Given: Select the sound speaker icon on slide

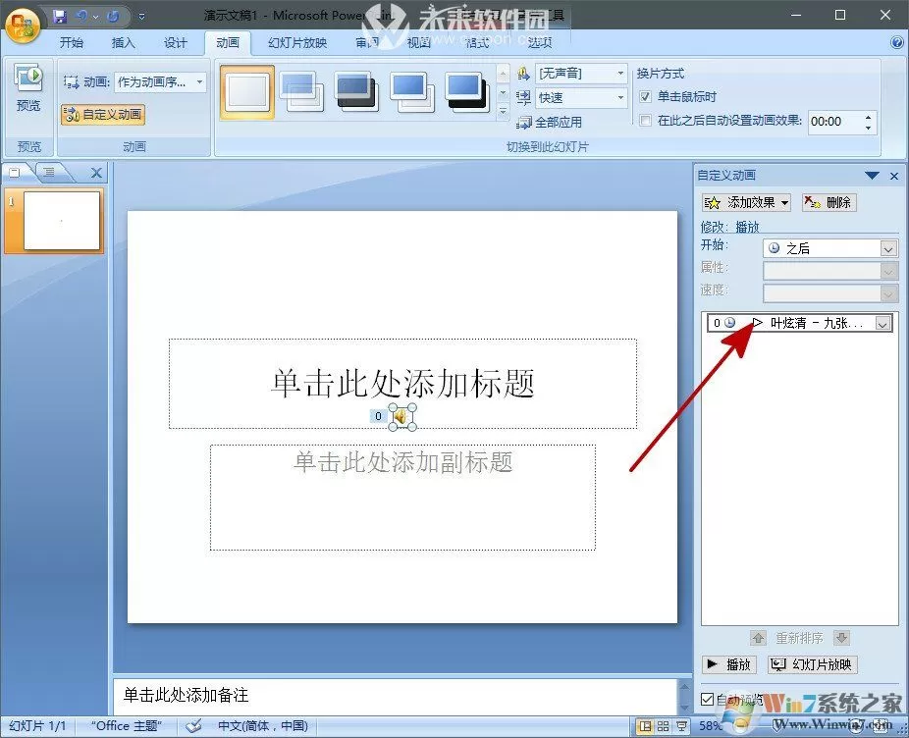Looking at the screenshot, I should pyautogui.click(x=401, y=417).
